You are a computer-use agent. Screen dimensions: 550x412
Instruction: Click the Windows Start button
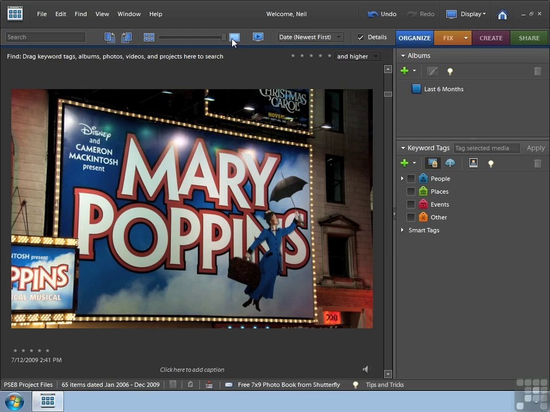coord(14,402)
